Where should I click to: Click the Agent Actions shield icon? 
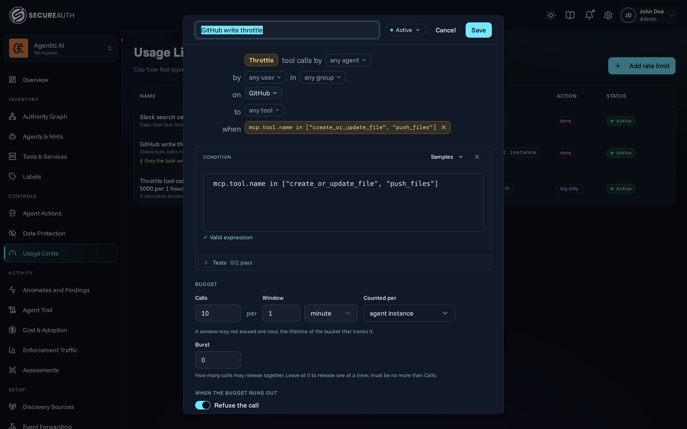coord(12,213)
